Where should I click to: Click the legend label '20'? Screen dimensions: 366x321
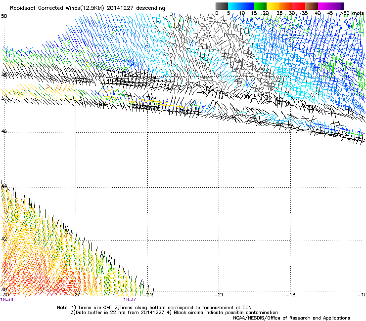coord(266,13)
